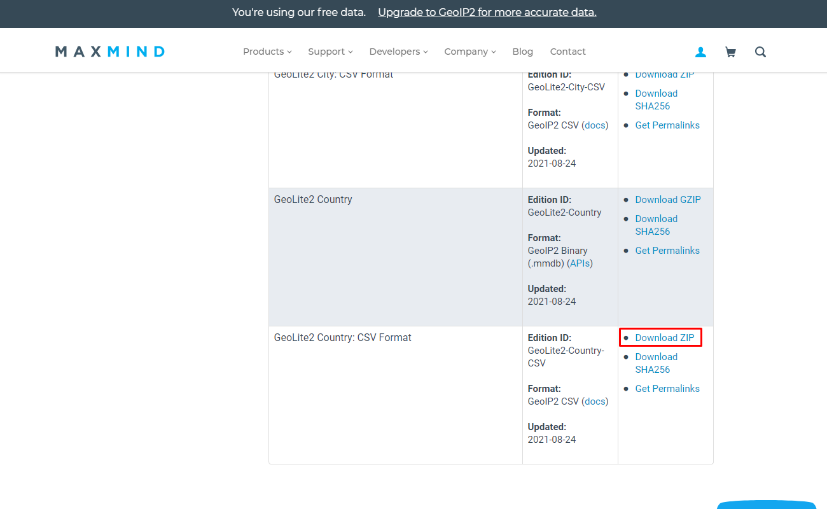Follow the Upgrade to GeoIP2 banner link
The height and width of the screenshot is (509, 827).
pos(487,12)
